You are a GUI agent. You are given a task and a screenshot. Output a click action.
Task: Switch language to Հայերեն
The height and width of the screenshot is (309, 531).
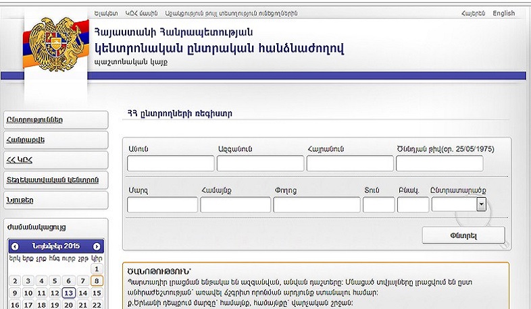473,13
